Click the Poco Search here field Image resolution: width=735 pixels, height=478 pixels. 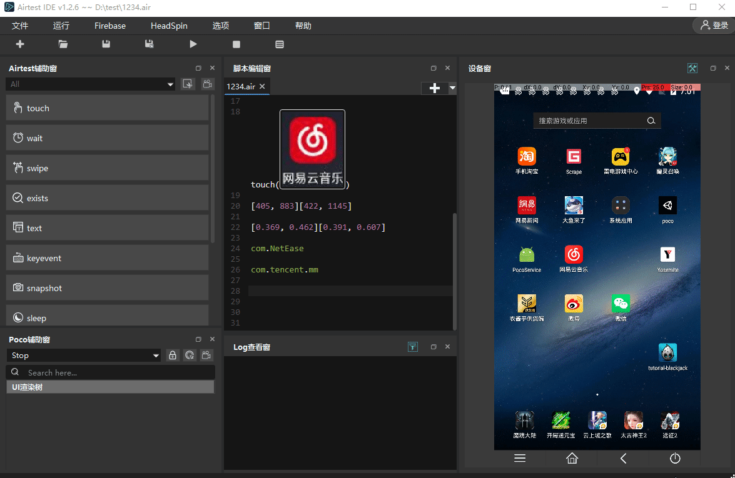pyautogui.click(x=111, y=372)
